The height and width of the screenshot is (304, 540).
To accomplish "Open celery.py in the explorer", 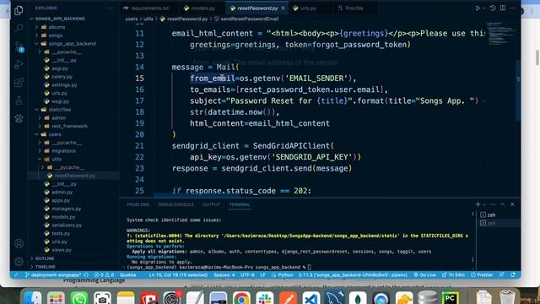I will click(x=62, y=77).
